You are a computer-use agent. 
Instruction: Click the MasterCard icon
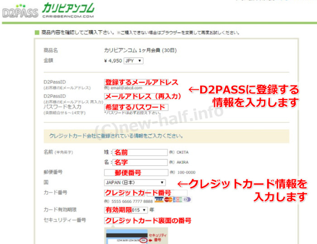168,199
